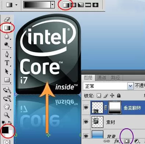The image size is (145, 144).
Task: Choose Angle Gradient style
Action: [x=81, y=5]
